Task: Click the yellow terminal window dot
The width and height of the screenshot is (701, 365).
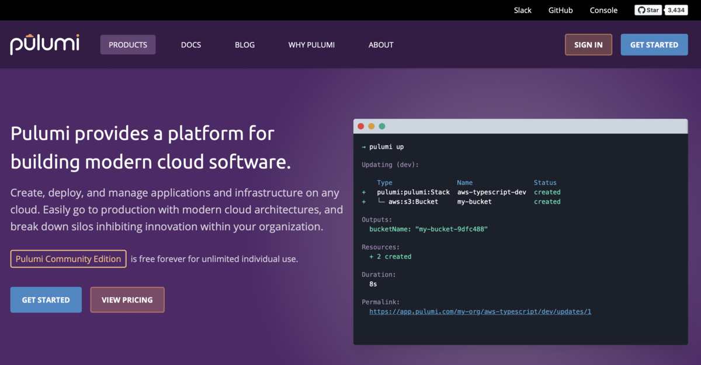Action: tap(372, 126)
